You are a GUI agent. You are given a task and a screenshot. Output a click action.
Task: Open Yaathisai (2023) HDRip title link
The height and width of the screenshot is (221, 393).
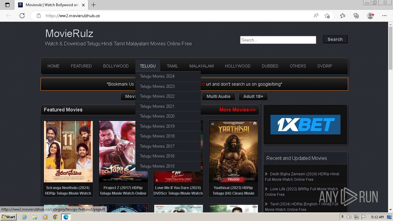click(233, 190)
